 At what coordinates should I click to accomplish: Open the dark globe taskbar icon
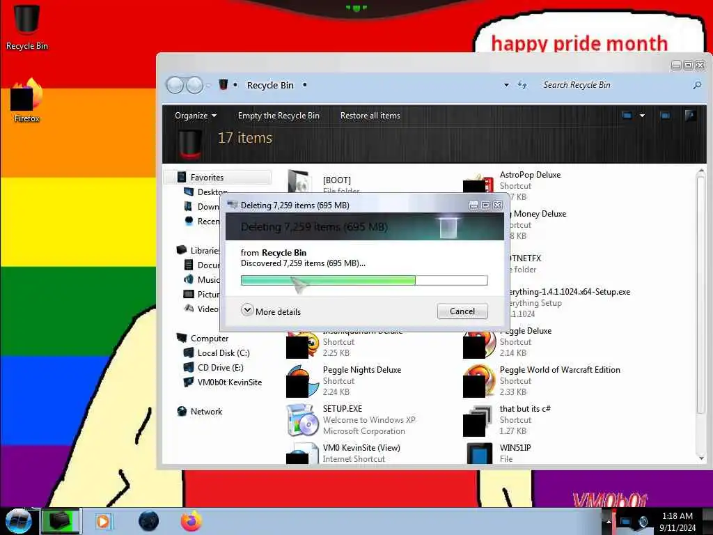[149, 521]
